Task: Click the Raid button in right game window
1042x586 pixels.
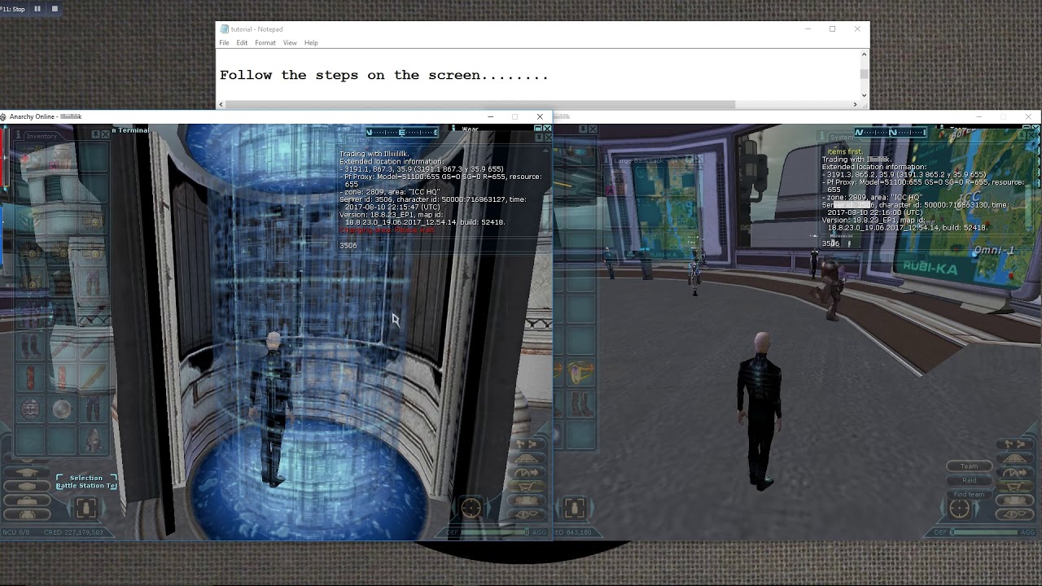Action: pyautogui.click(x=969, y=480)
